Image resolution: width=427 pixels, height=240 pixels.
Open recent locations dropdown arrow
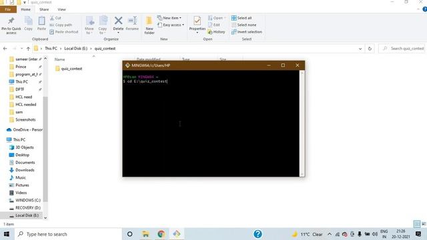pos(22,49)
